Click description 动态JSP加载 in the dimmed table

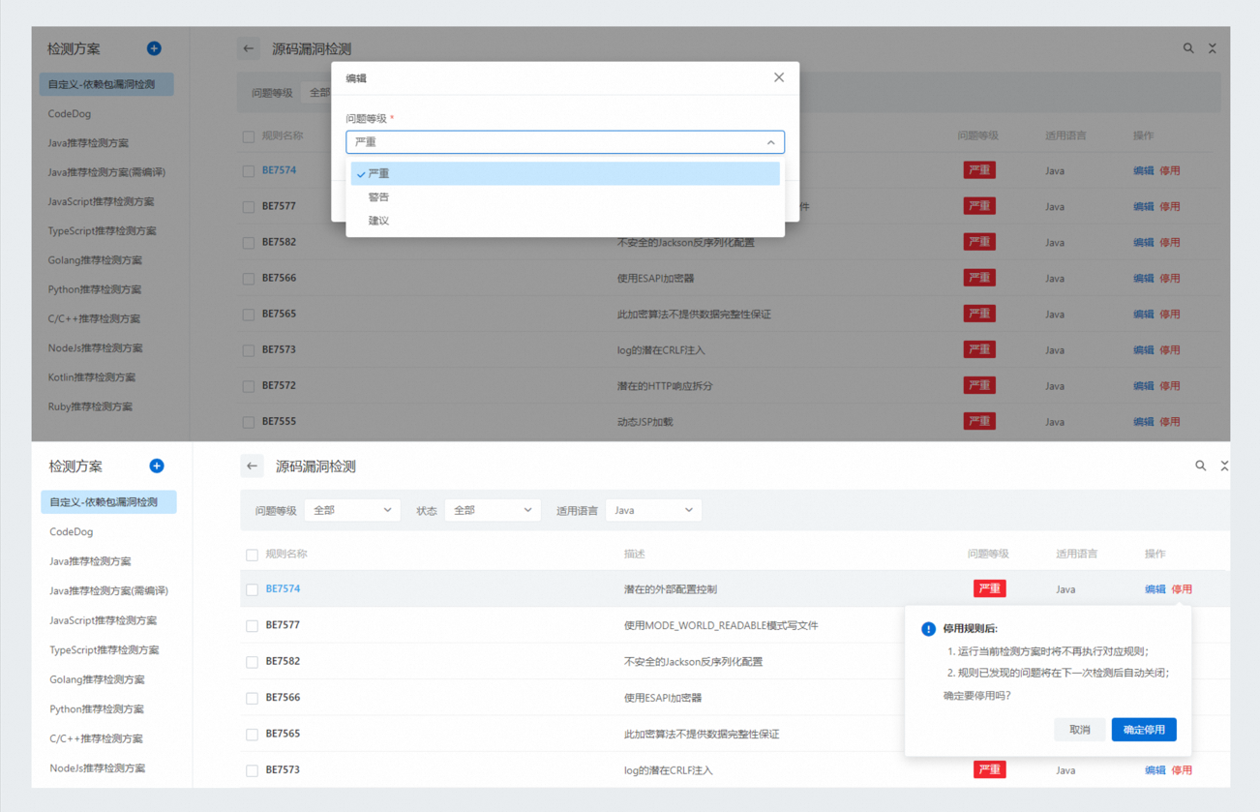[645, 422]
